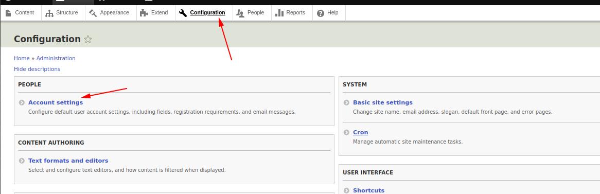Open the Structure toolbar menu
The image size is (600, 194).
(x=62, y=13)
